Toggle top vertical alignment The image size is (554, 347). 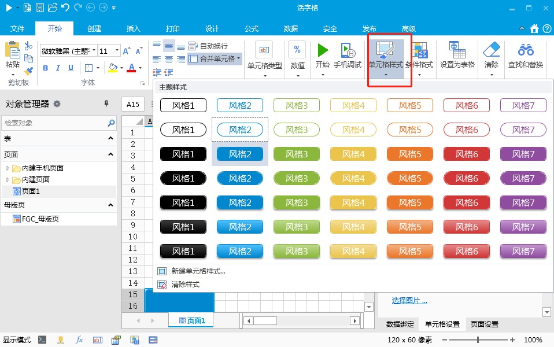click(157, 45)
